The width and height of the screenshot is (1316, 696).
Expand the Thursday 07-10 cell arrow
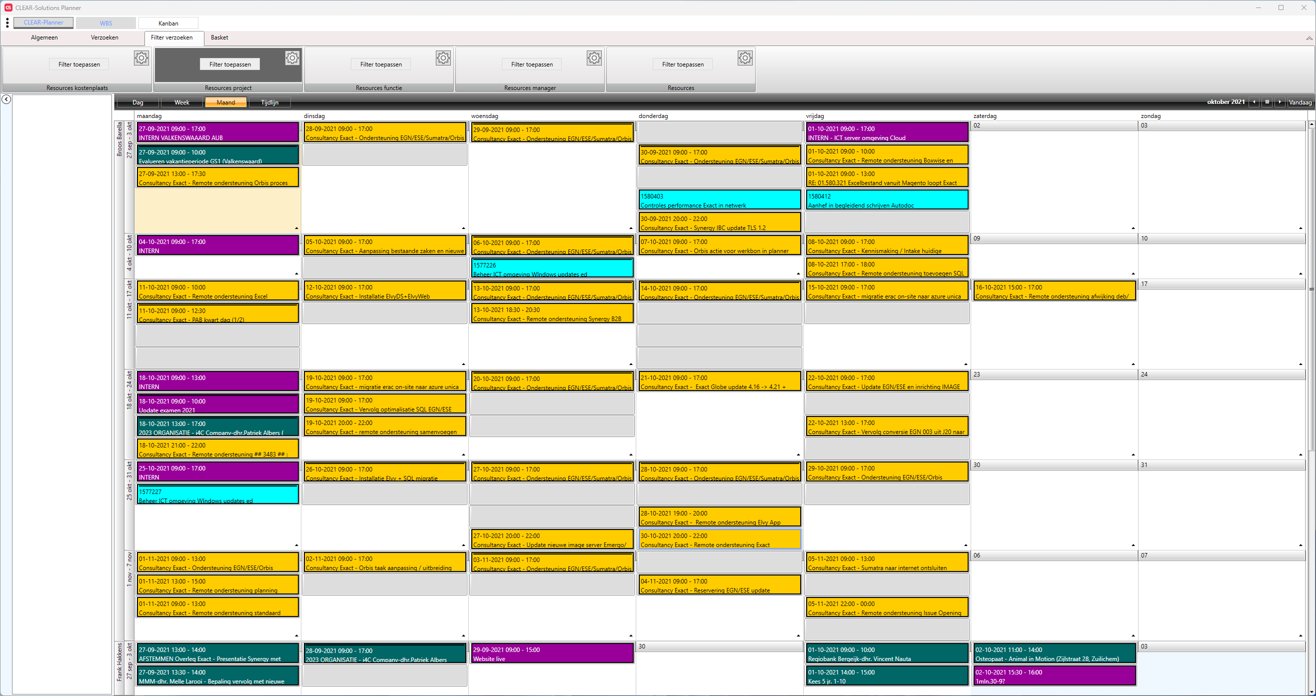click(799, 274)
